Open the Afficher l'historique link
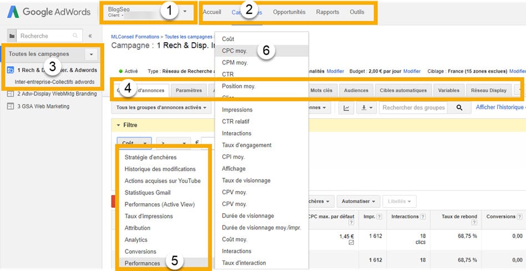Image resolution: width=526 pixels, height=271 pixels. point(500,108)
